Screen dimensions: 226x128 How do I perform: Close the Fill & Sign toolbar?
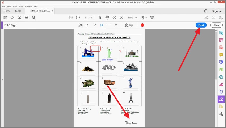[x=216, y=25]
